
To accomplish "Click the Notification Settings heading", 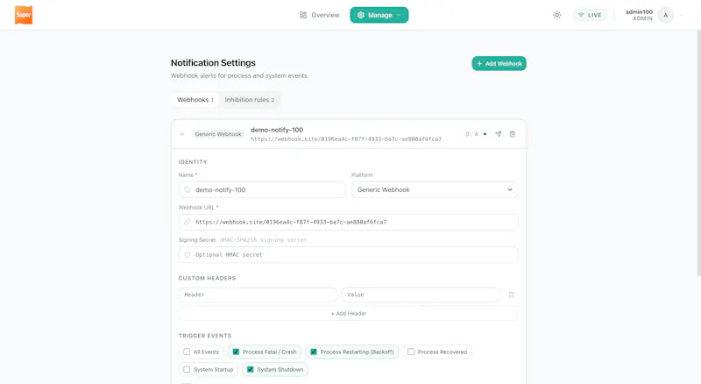I will click(x=213, y=62).
